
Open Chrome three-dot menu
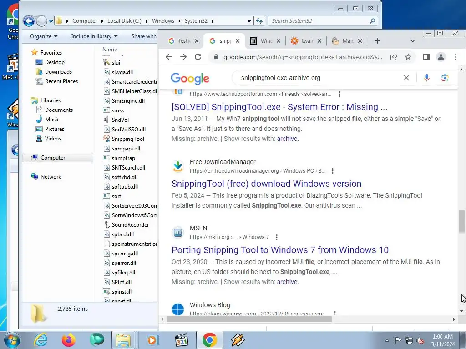pos(456,57)
